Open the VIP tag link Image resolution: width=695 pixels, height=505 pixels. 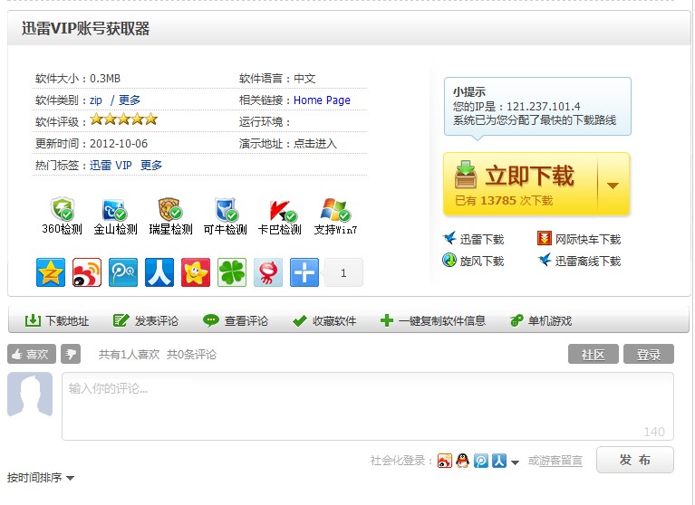point(123,166)
